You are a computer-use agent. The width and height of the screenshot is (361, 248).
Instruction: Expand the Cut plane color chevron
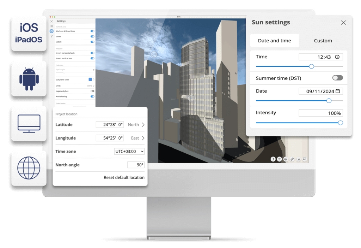pyautogui.click(x=94, y=79)
